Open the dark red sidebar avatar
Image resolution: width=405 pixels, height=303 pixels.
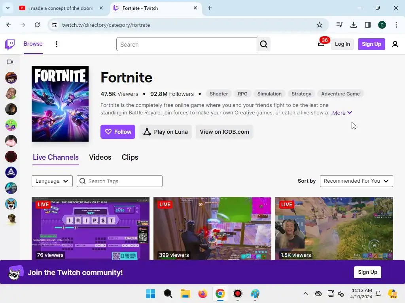click(11, 157)
